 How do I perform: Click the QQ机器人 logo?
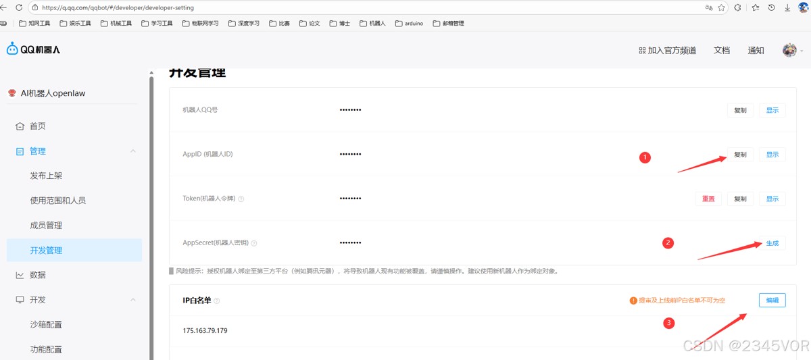pyautogui.click(x=33, y=49)
